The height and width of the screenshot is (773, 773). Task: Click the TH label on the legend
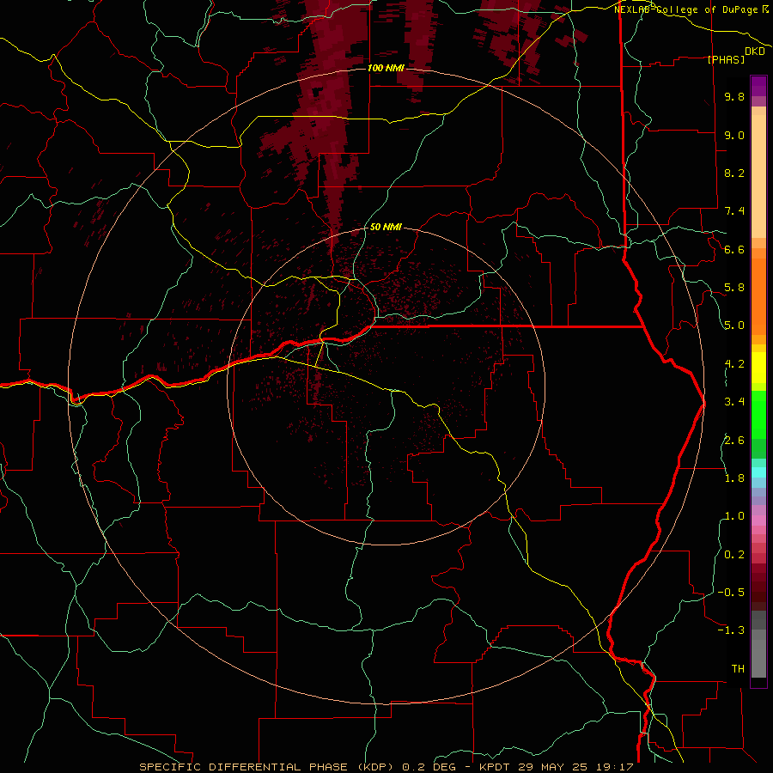point(738,669)
